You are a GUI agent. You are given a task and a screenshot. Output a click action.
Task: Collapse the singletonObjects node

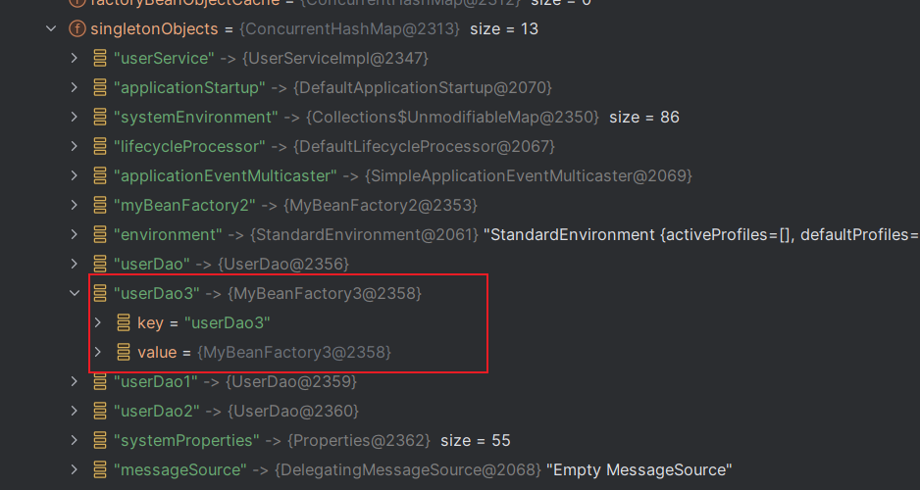tap(51, 29)
